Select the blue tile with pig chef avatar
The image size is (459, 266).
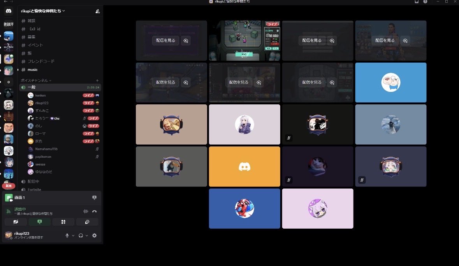point(391,83)
